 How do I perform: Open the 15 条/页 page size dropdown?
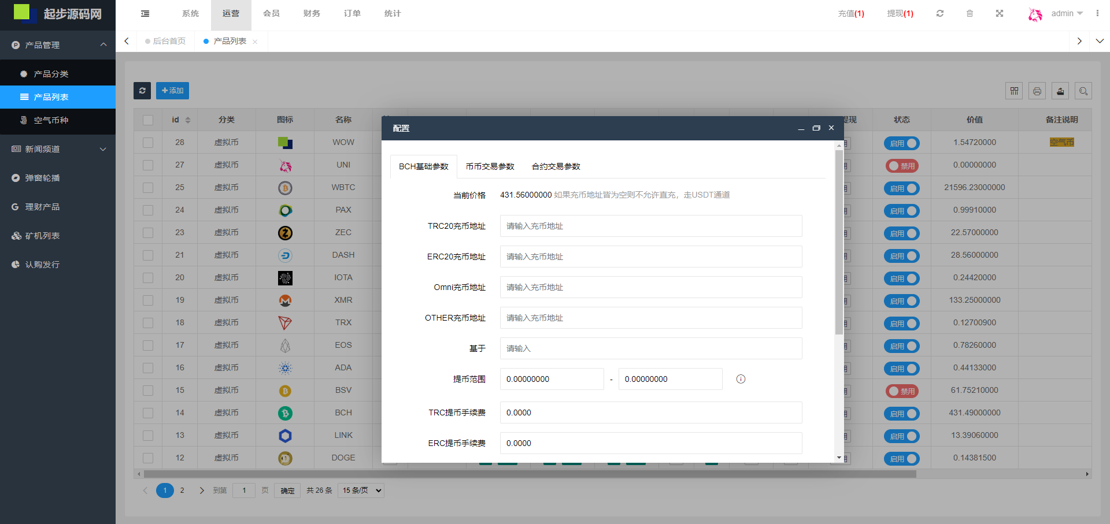pos(361,490)
